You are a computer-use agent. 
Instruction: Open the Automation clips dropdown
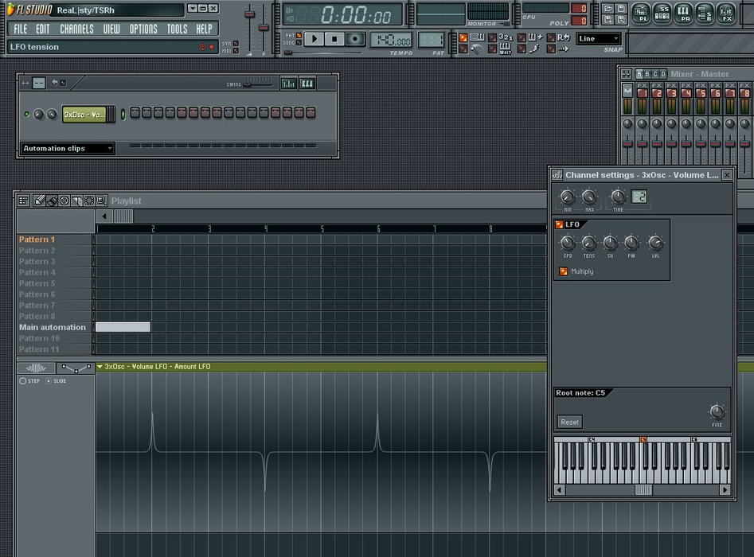pos(67,149)
